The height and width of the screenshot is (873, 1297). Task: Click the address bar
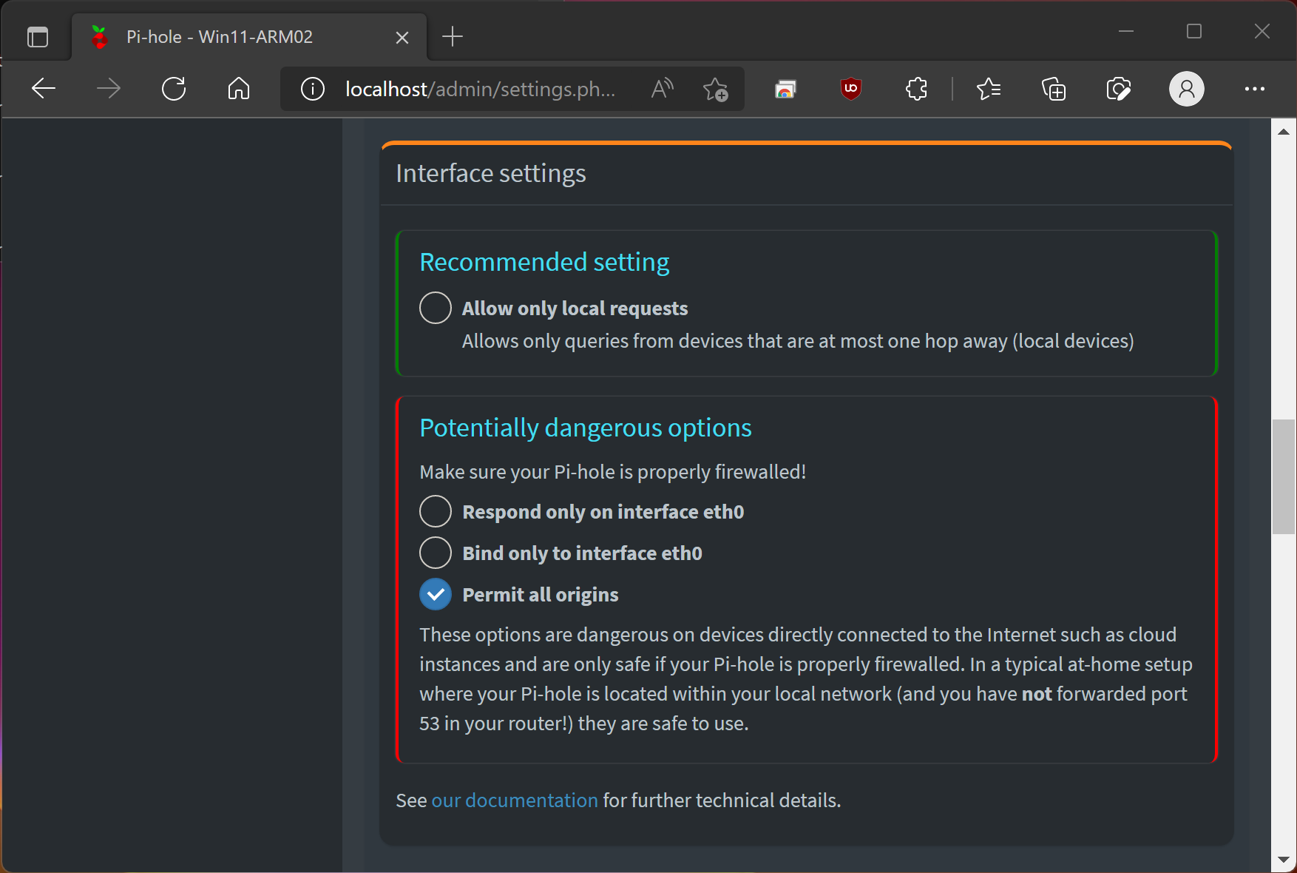(481, 89)
